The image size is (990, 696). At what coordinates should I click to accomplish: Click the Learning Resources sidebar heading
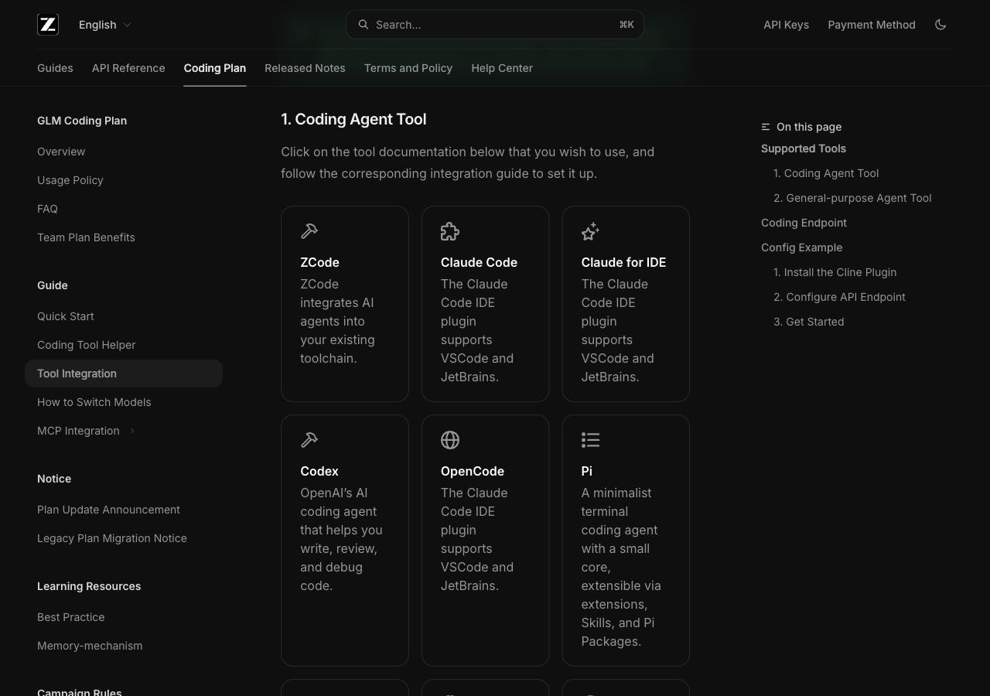pos(89,586)
